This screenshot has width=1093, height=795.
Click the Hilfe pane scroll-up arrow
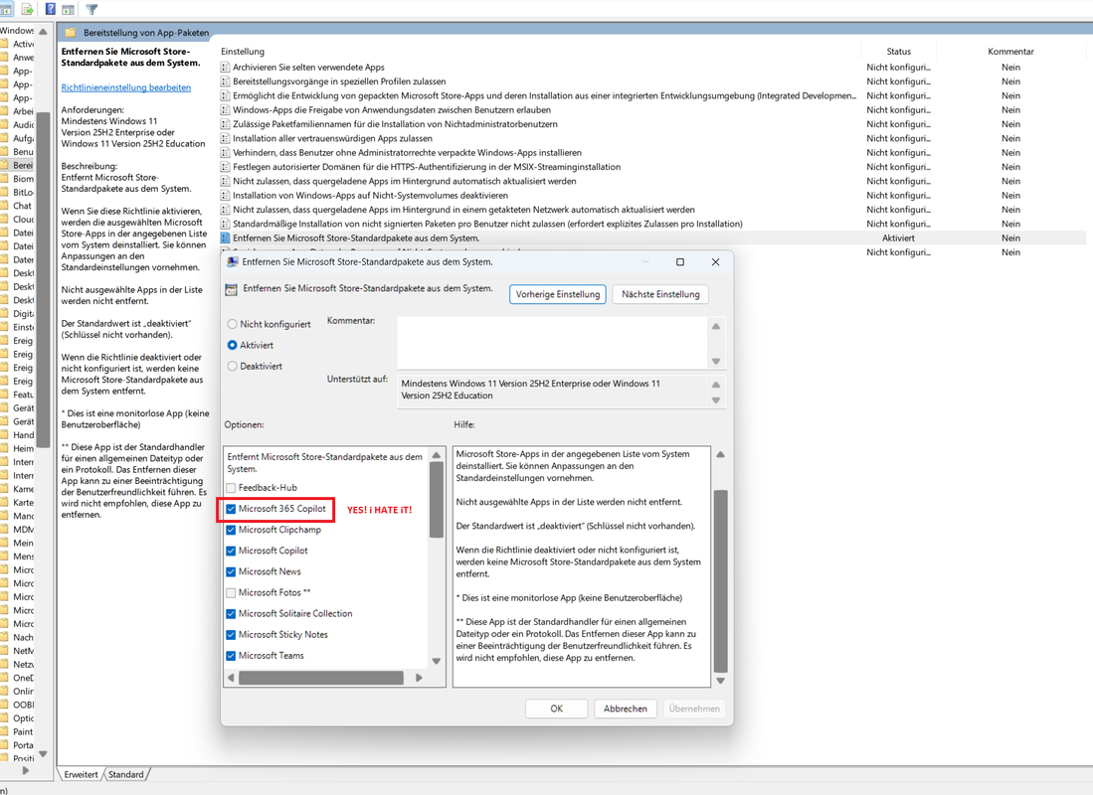click(x=721, y=454)
